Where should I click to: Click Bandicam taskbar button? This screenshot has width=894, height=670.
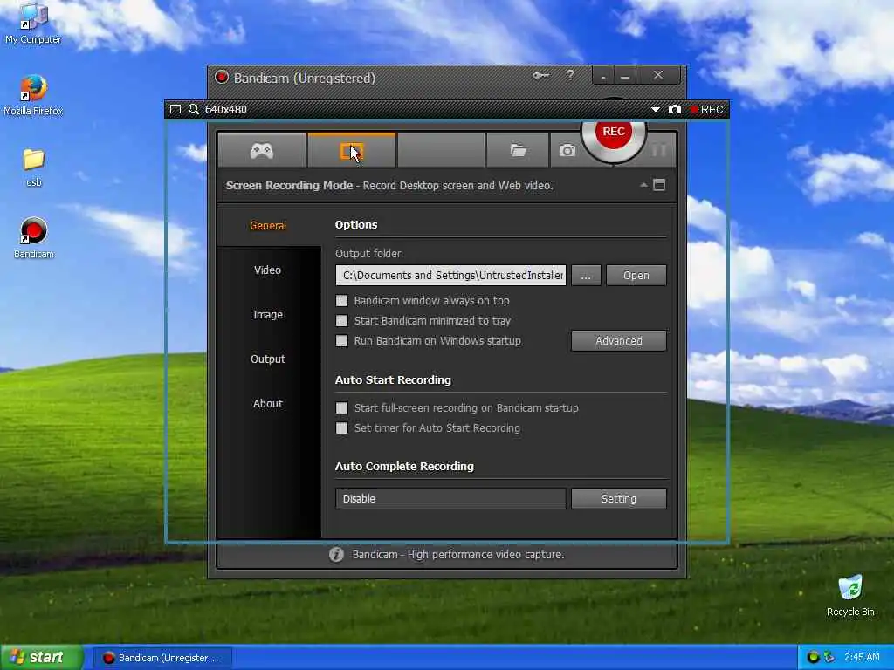pyautogui.click(x=162, y=658)
